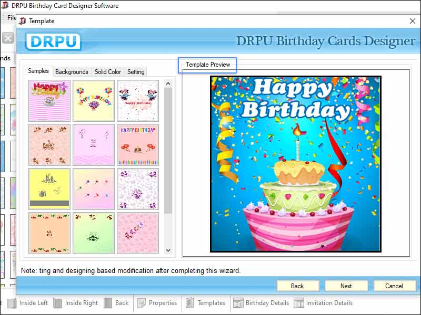Screen dimensions: 421x315
Task: Switch to the Backgrounds tab
Action: pos(72,72)
